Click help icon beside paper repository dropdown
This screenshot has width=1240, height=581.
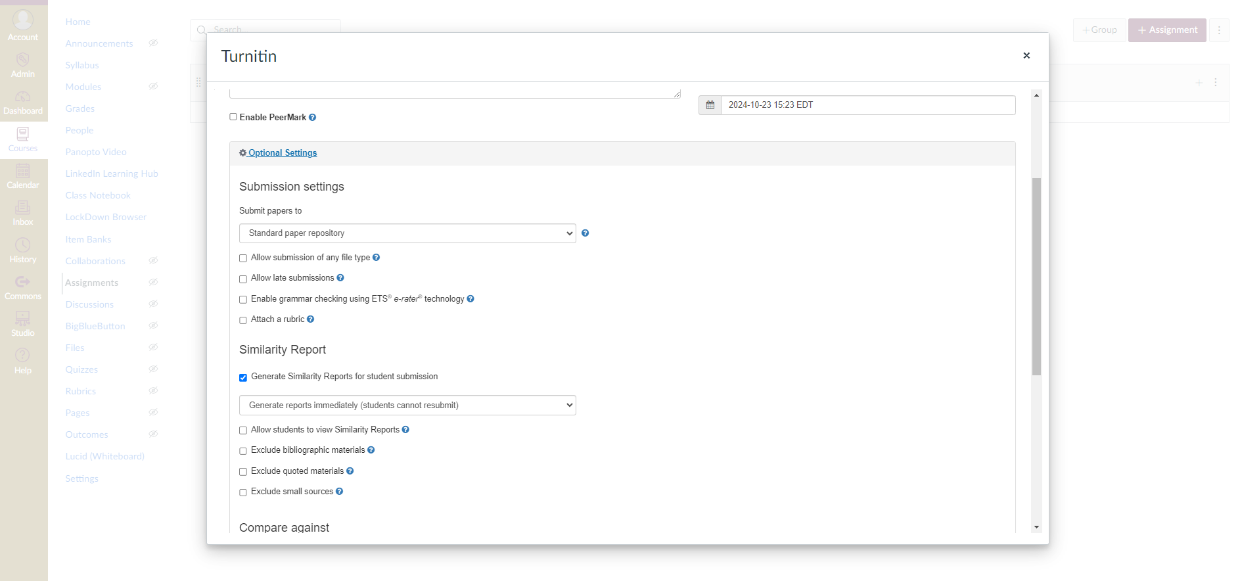(x=586, y=233)
